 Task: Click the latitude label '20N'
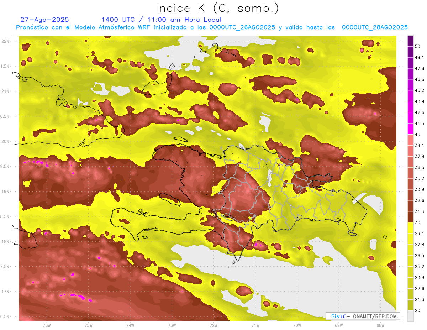6,142
